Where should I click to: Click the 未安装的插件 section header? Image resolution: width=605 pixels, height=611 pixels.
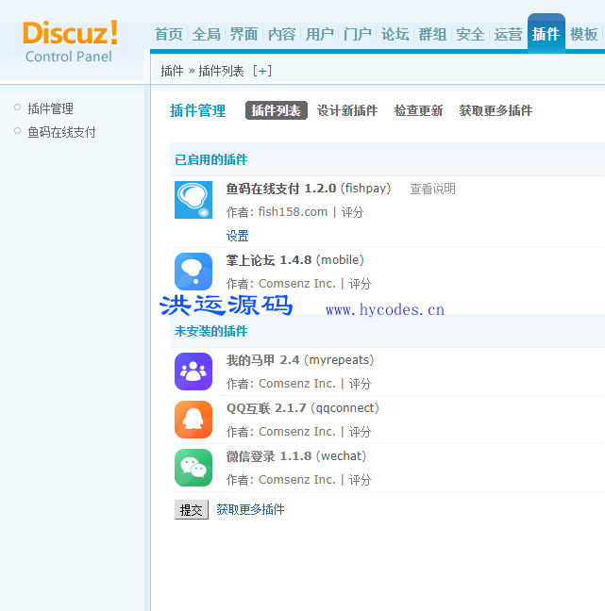(x=211, y=331)
